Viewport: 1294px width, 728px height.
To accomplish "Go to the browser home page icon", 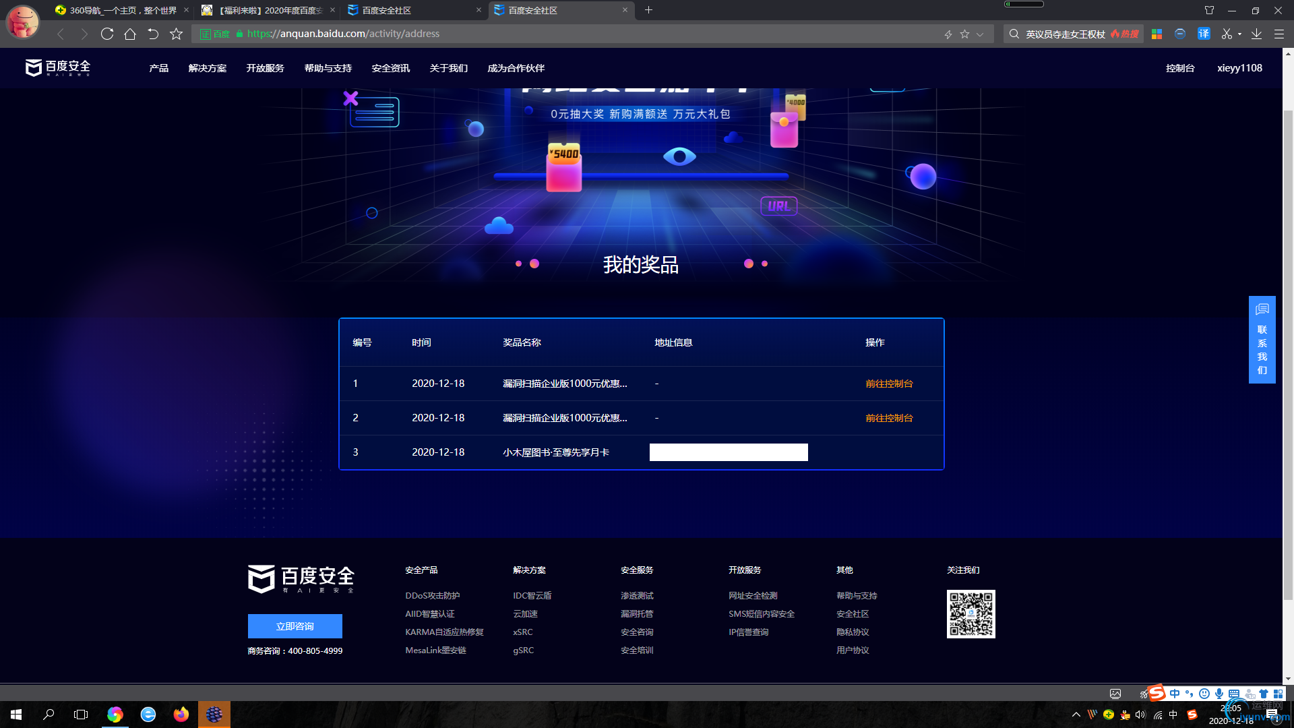I will [130, 34].
